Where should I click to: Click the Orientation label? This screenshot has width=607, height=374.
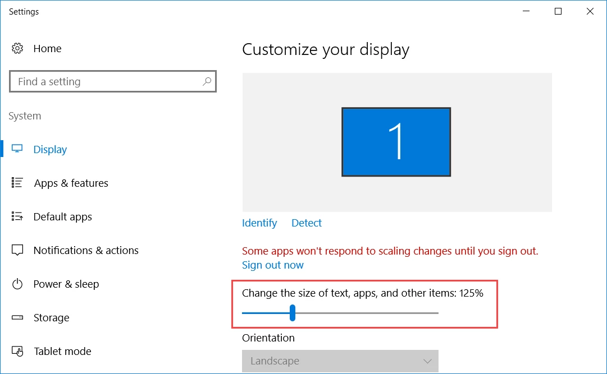point(268,338)
